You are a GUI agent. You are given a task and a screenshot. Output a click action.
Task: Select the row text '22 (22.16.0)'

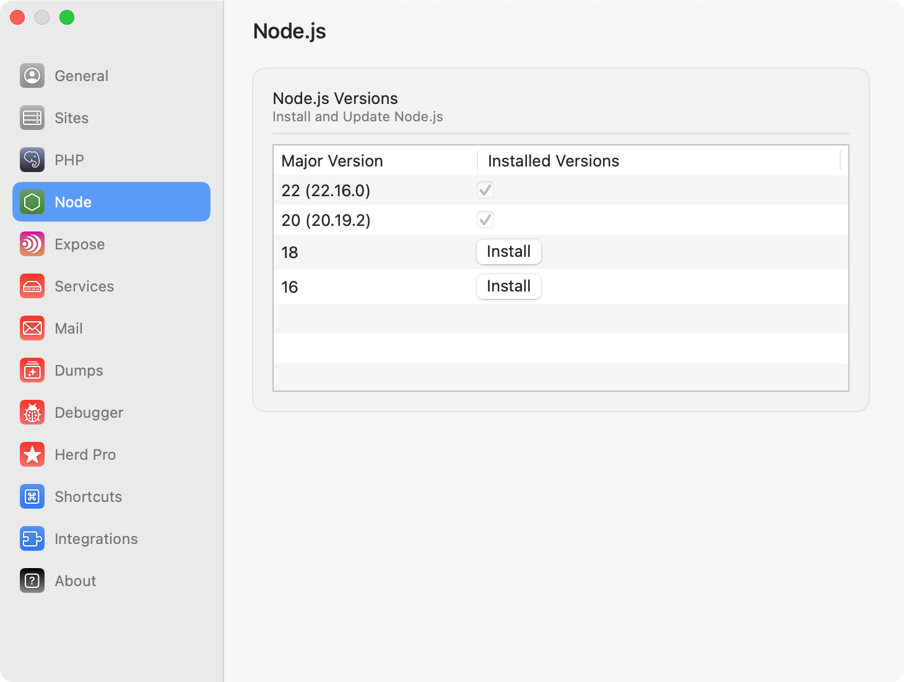pos(326,191)
